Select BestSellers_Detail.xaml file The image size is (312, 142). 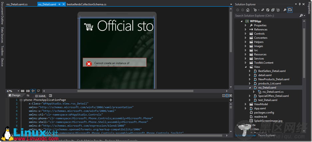[272, 71]
